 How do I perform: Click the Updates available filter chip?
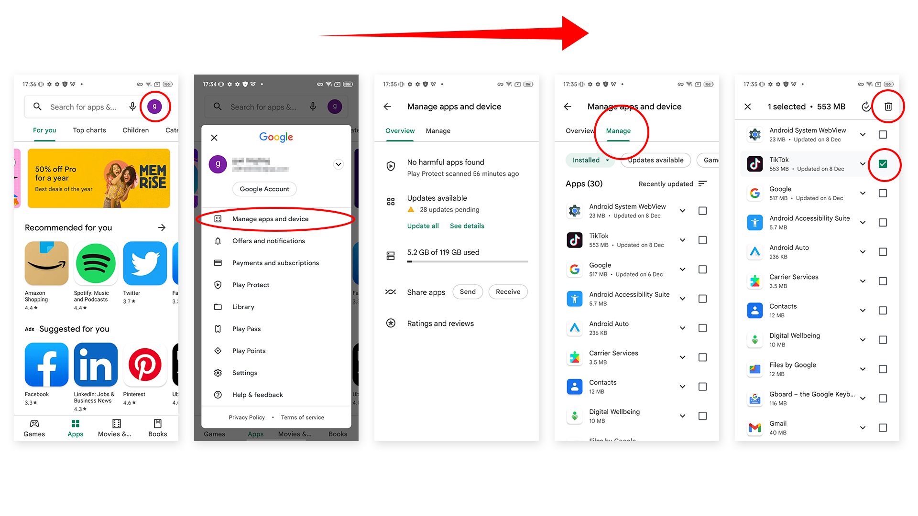(x=656, y=160)
